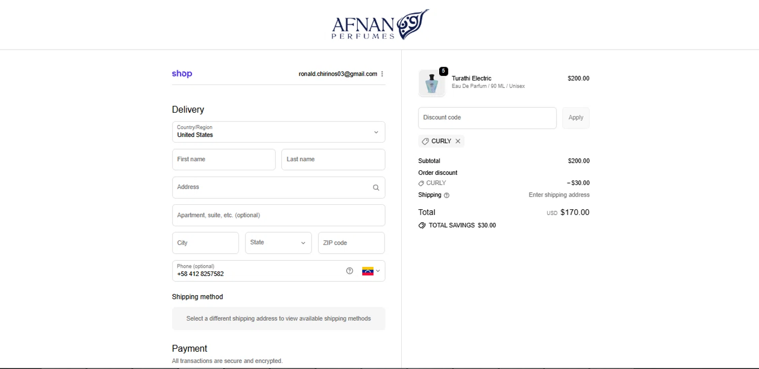Click the total amount $170.00
This screenshot has width=759, height=369.
click(x=575, y=212)
